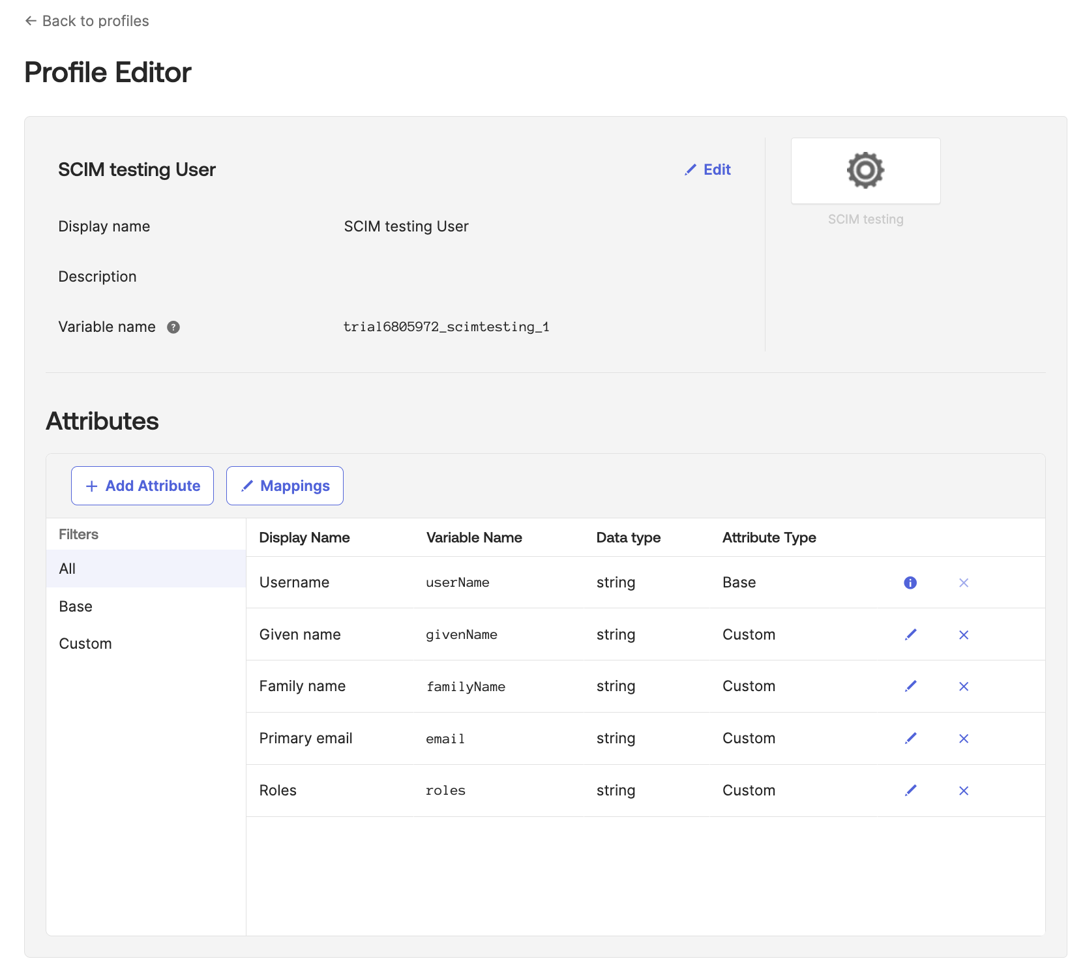The image size is (1085, 978).
Task: Click the gear icon in SCIM testing image
Action: pos(865,171)
